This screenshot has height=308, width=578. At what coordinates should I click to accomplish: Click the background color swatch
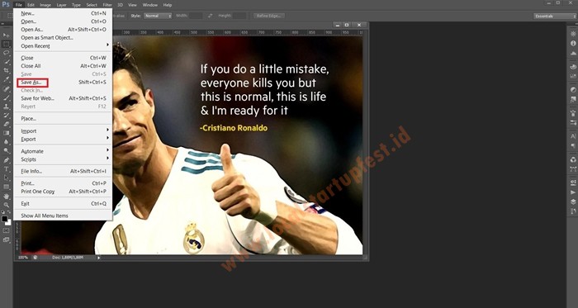(x=8, y=222)
